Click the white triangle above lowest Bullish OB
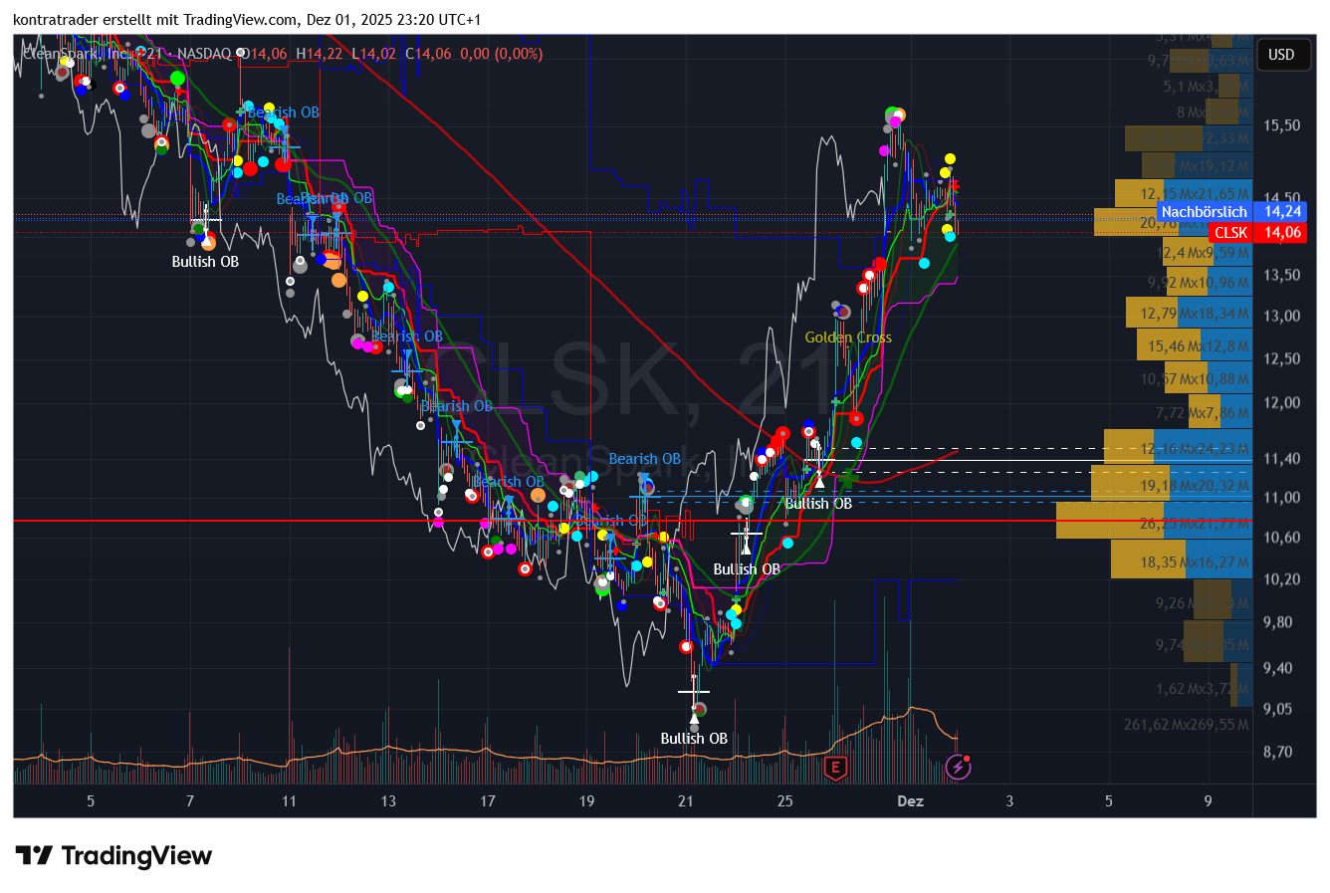The image size is (1330, 893). [694, 717]
